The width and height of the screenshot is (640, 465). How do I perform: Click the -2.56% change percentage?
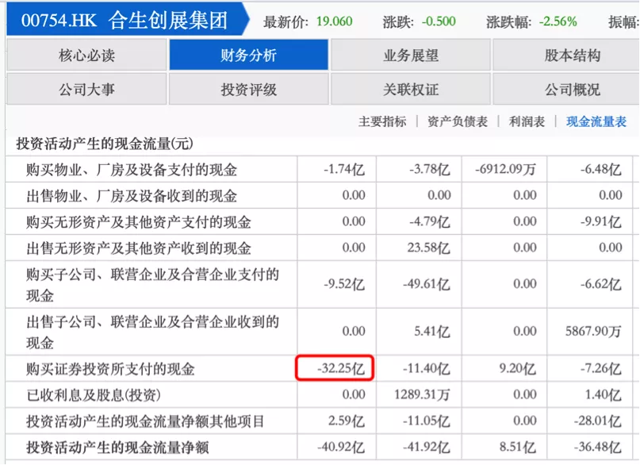(558, 21)
